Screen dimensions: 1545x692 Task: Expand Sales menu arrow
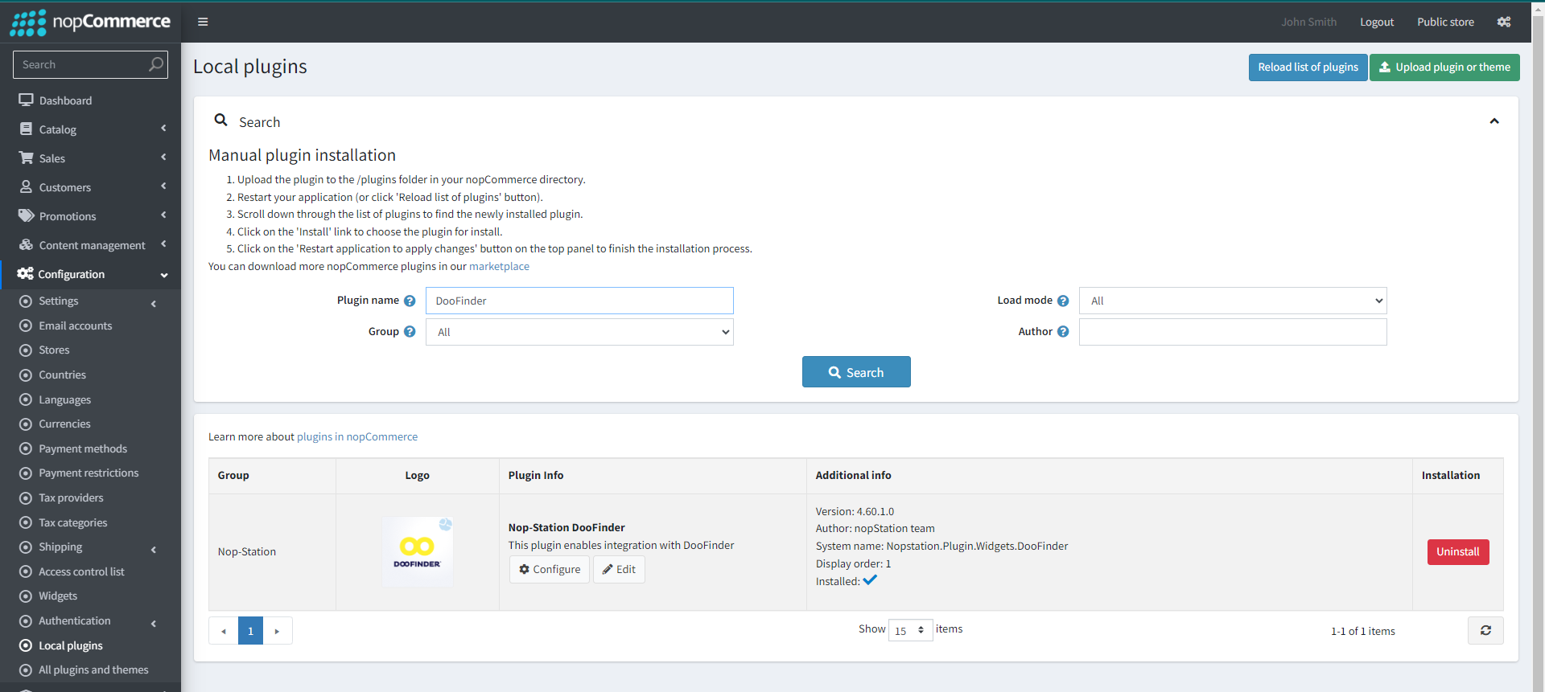coord(163,158)
